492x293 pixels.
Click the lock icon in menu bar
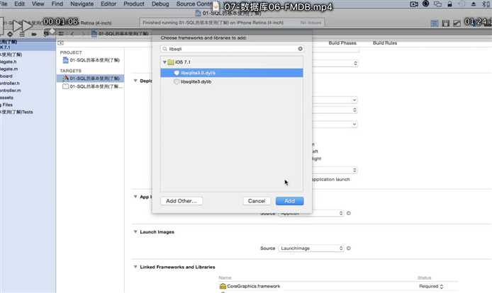pyautogui.click(x=449, y=4)
